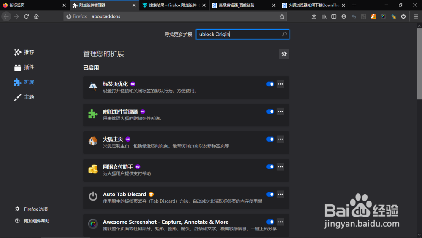This screenshot has width=422, height=238.
Task: Disable the 附加组件管理器 extension toggle
Action: click(x=270, y=112)
